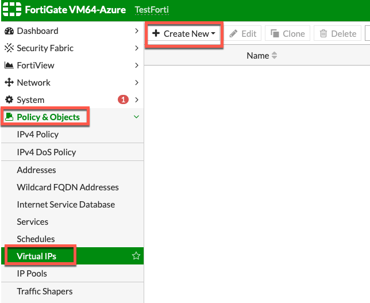This screenshot has height=303, width=370.
Task: Select Traffic Shapers in sidebar
Action: pos(45,292)
